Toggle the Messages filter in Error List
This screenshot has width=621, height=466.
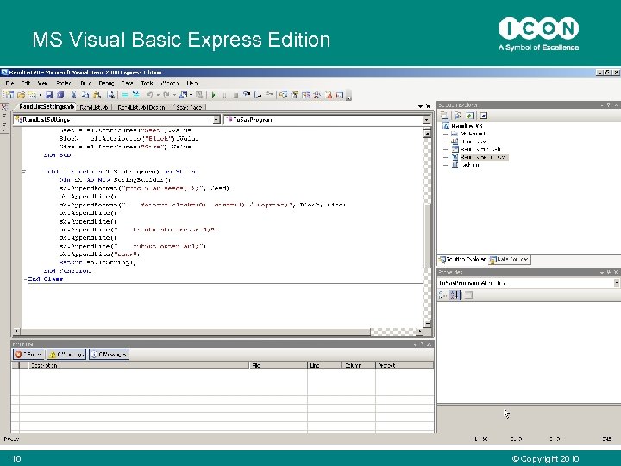click(109, 355)
